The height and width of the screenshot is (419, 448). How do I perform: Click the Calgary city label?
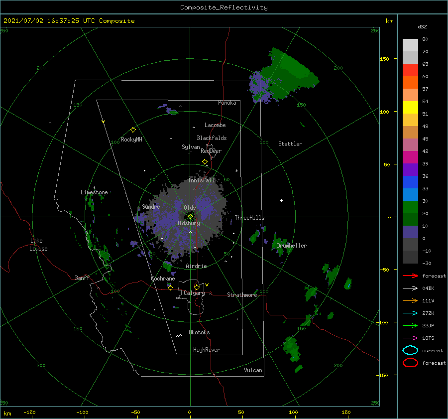(x=194, y=293)
